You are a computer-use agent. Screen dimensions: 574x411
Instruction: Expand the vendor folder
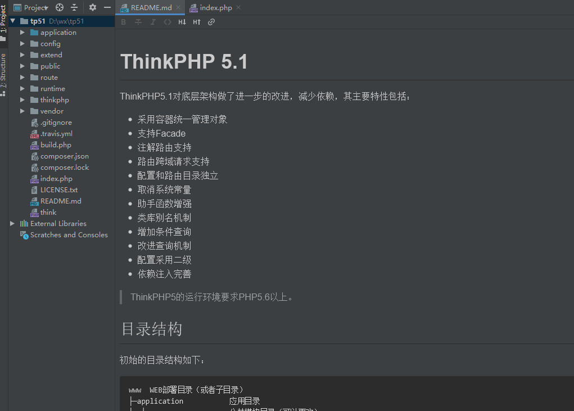point(22,111)
